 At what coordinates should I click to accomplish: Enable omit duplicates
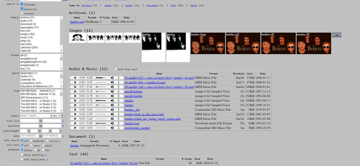[x=22, y=159]
